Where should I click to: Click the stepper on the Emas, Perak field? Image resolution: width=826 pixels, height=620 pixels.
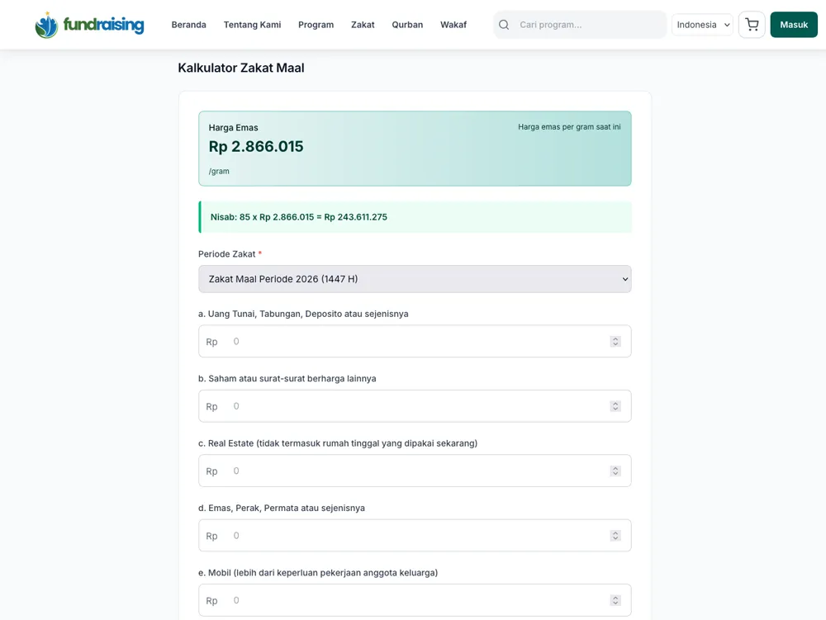tap(615, 535)
